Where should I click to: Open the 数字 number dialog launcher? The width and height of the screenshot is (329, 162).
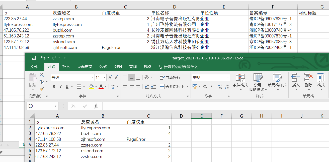tap(228, 96)
